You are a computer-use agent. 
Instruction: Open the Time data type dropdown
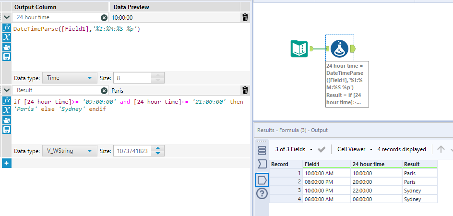click(x=70, y=78)
